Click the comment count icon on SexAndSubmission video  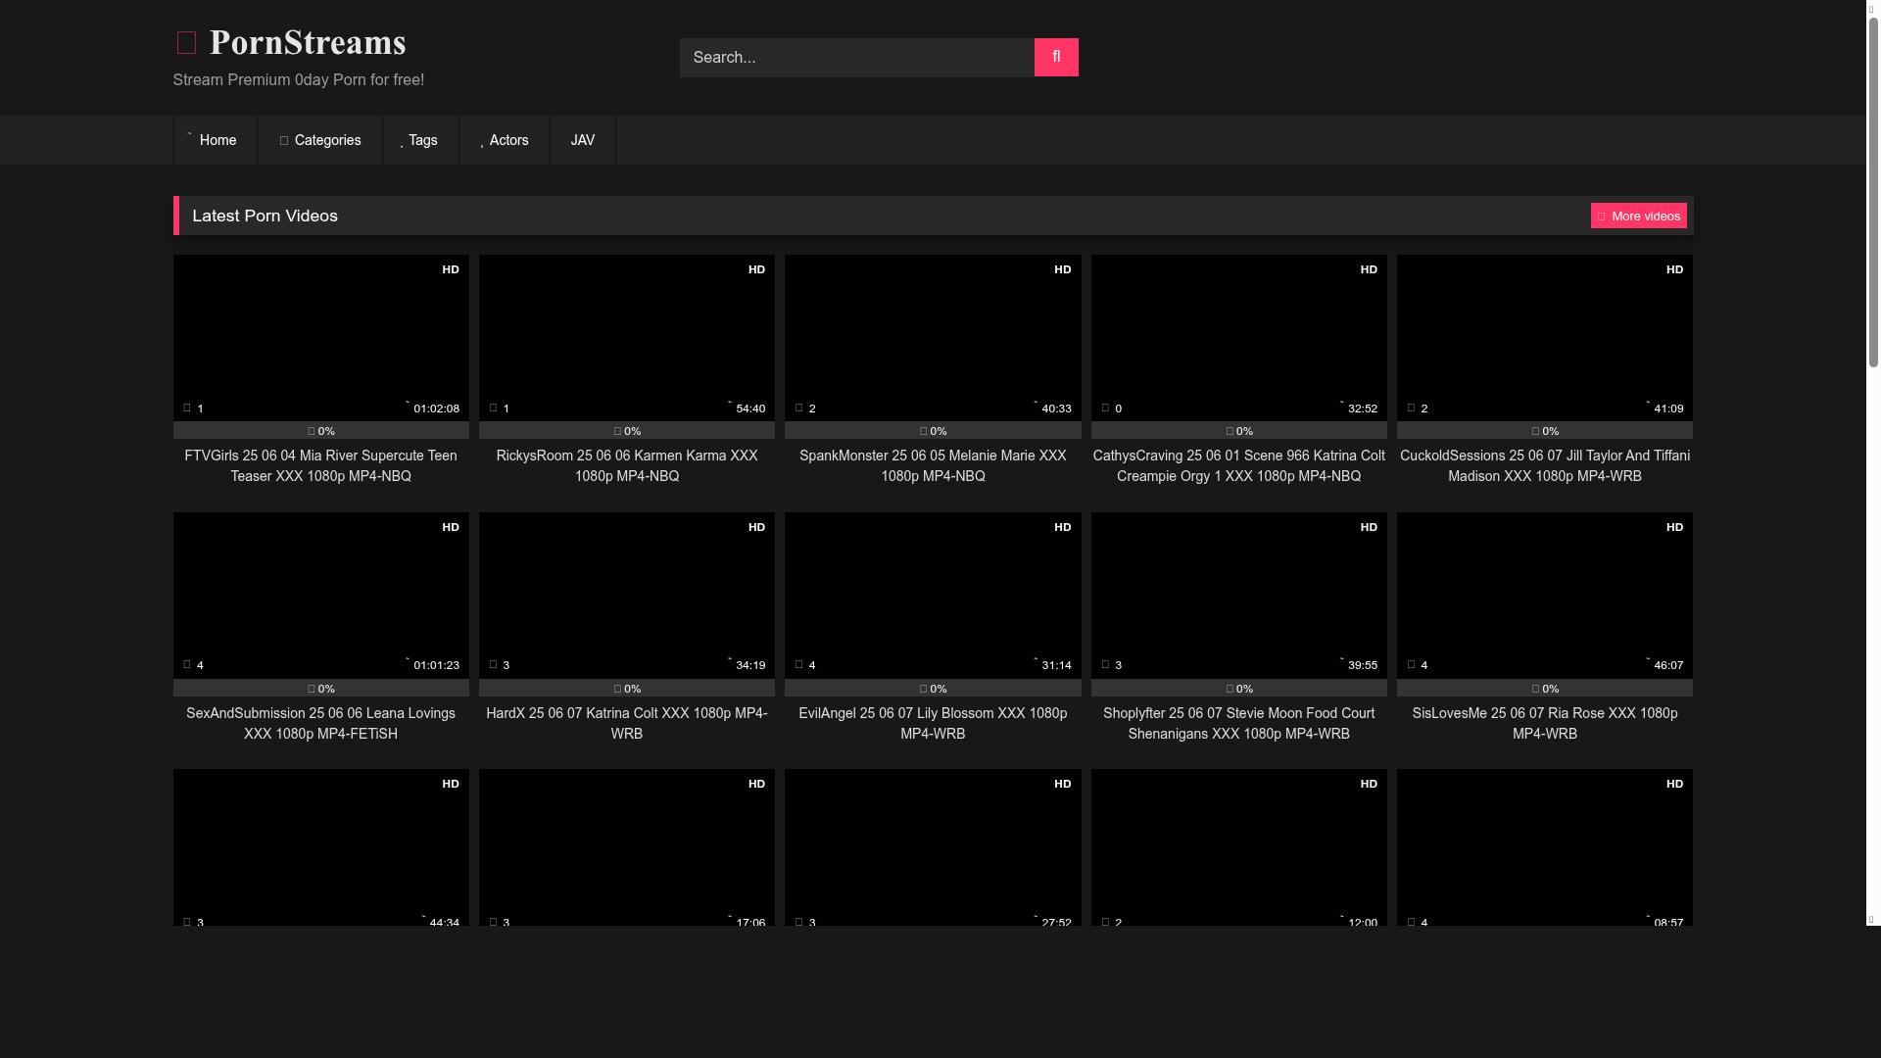coord(186,664)
